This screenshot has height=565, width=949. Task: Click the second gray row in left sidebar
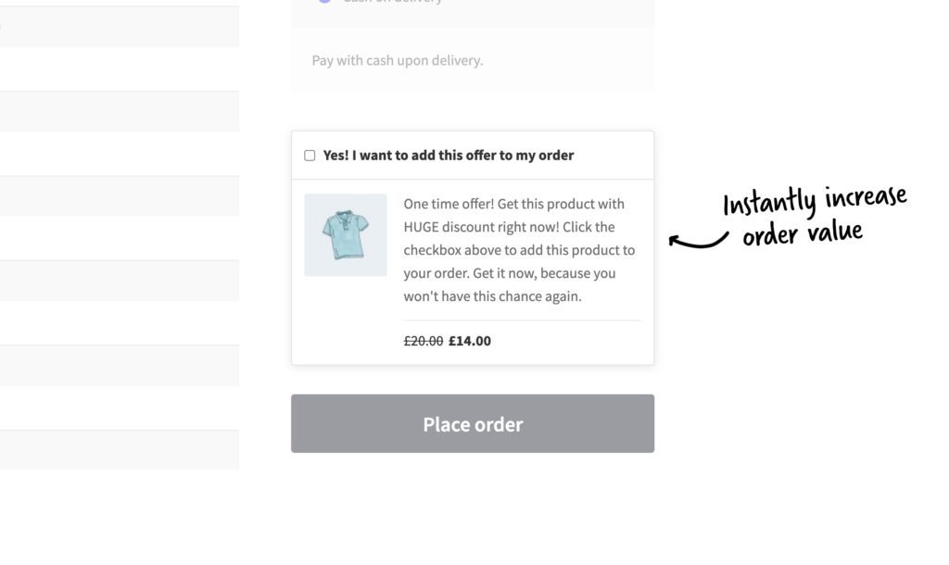pos(120,109)
